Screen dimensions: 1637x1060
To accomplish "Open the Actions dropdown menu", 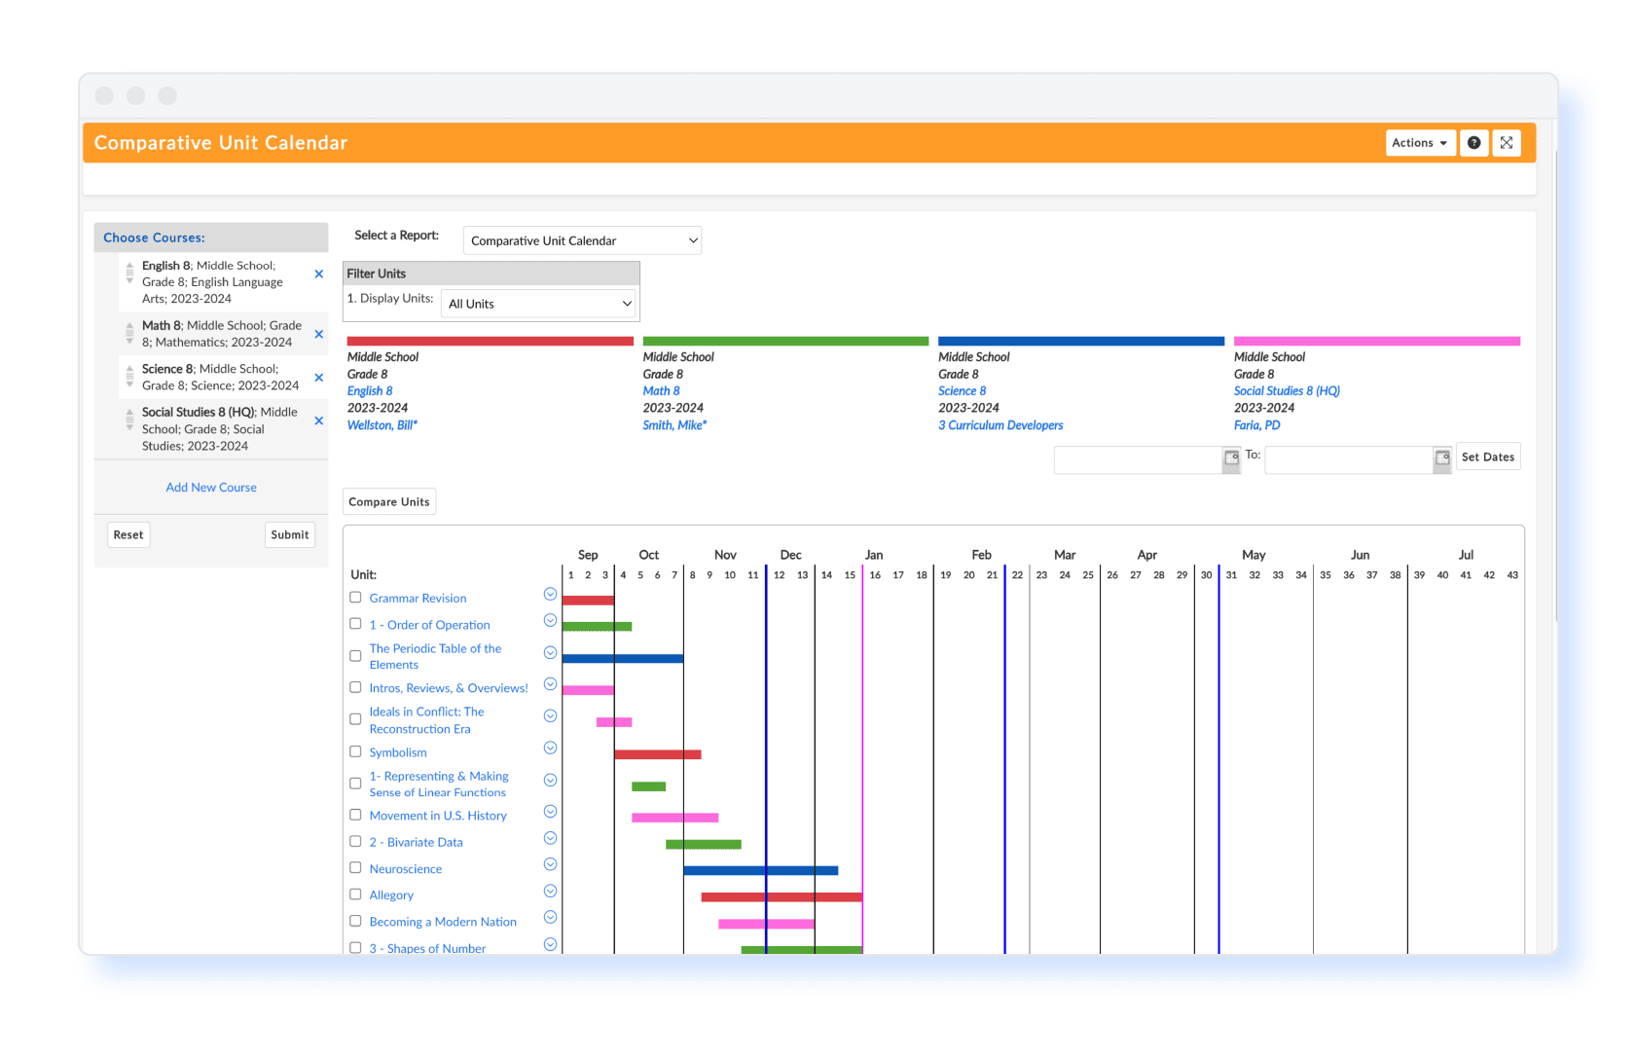I will click(x=1420, y=143).
